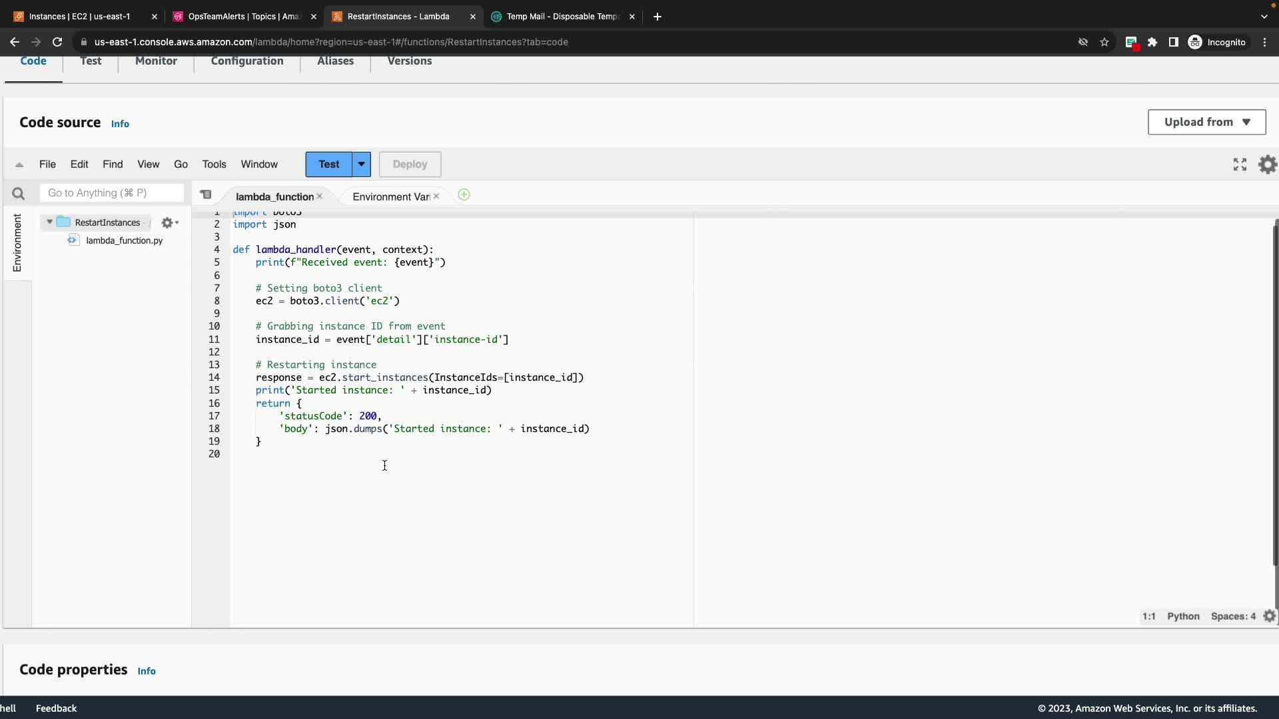
Task: Open the editor settings gear icon
Action: (1267, 164)
